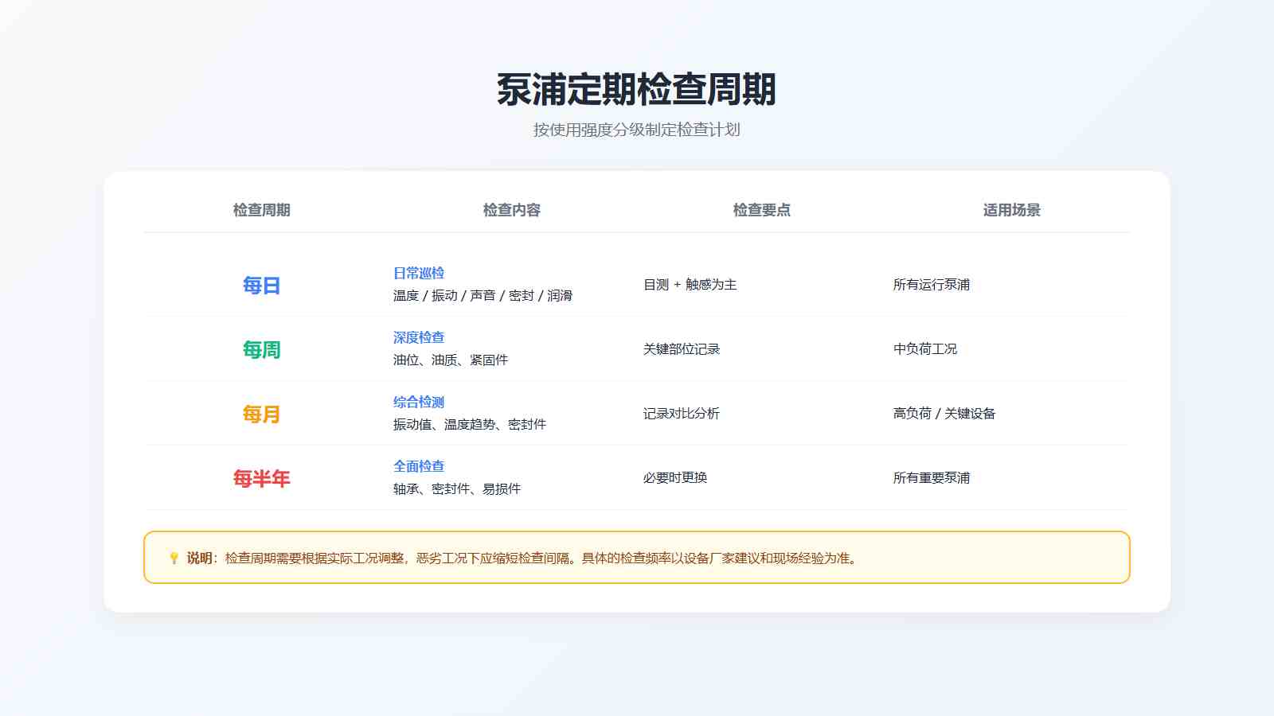
Task: Click the text 油位、油质、紧固件
Action: tap(451, 360)
